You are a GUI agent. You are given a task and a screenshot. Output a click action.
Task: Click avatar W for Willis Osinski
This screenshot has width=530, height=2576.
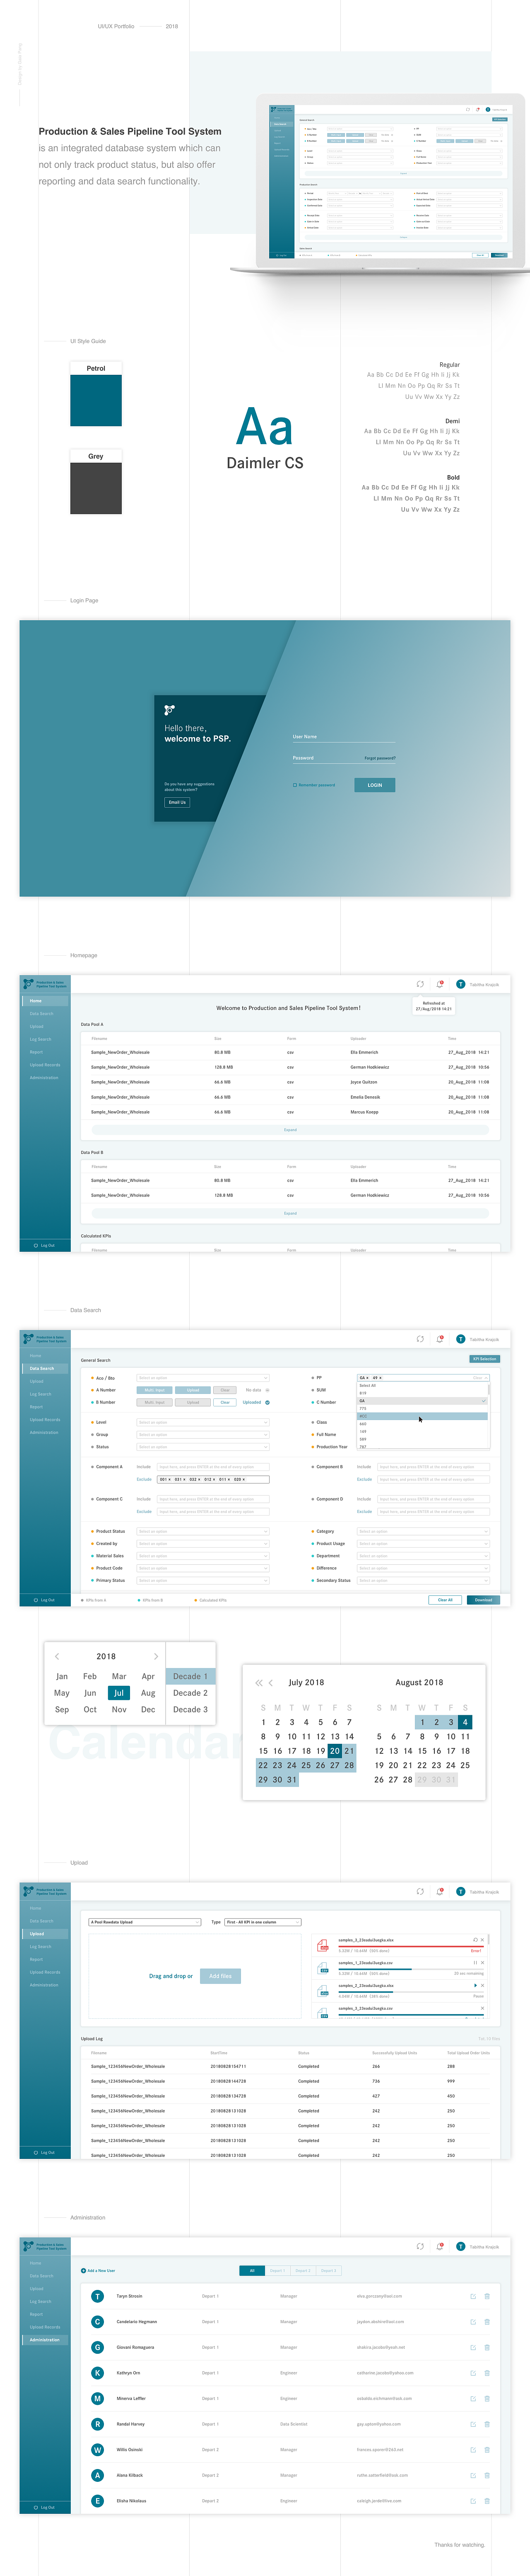pyautogui.click(x=97, y=2449)
